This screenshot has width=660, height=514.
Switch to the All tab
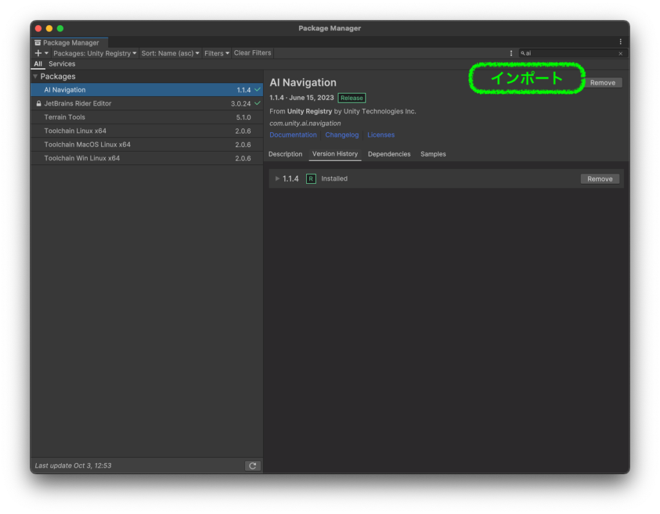pos(38,64)
